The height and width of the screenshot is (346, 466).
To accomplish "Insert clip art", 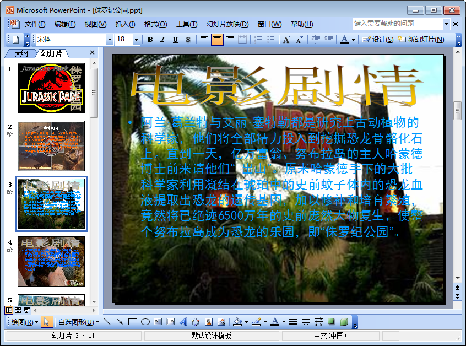I will tap(209, 322).
